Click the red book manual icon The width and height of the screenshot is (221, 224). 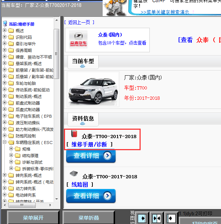click(74, 134)
